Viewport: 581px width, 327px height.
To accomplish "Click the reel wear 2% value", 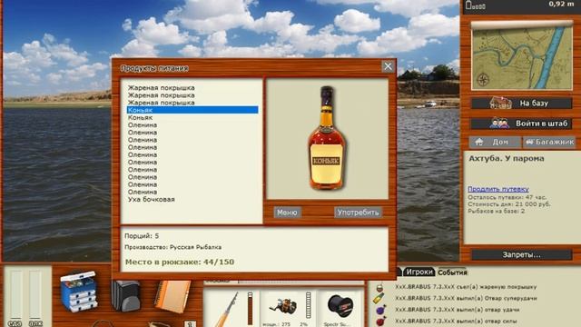I will point(304,324).
